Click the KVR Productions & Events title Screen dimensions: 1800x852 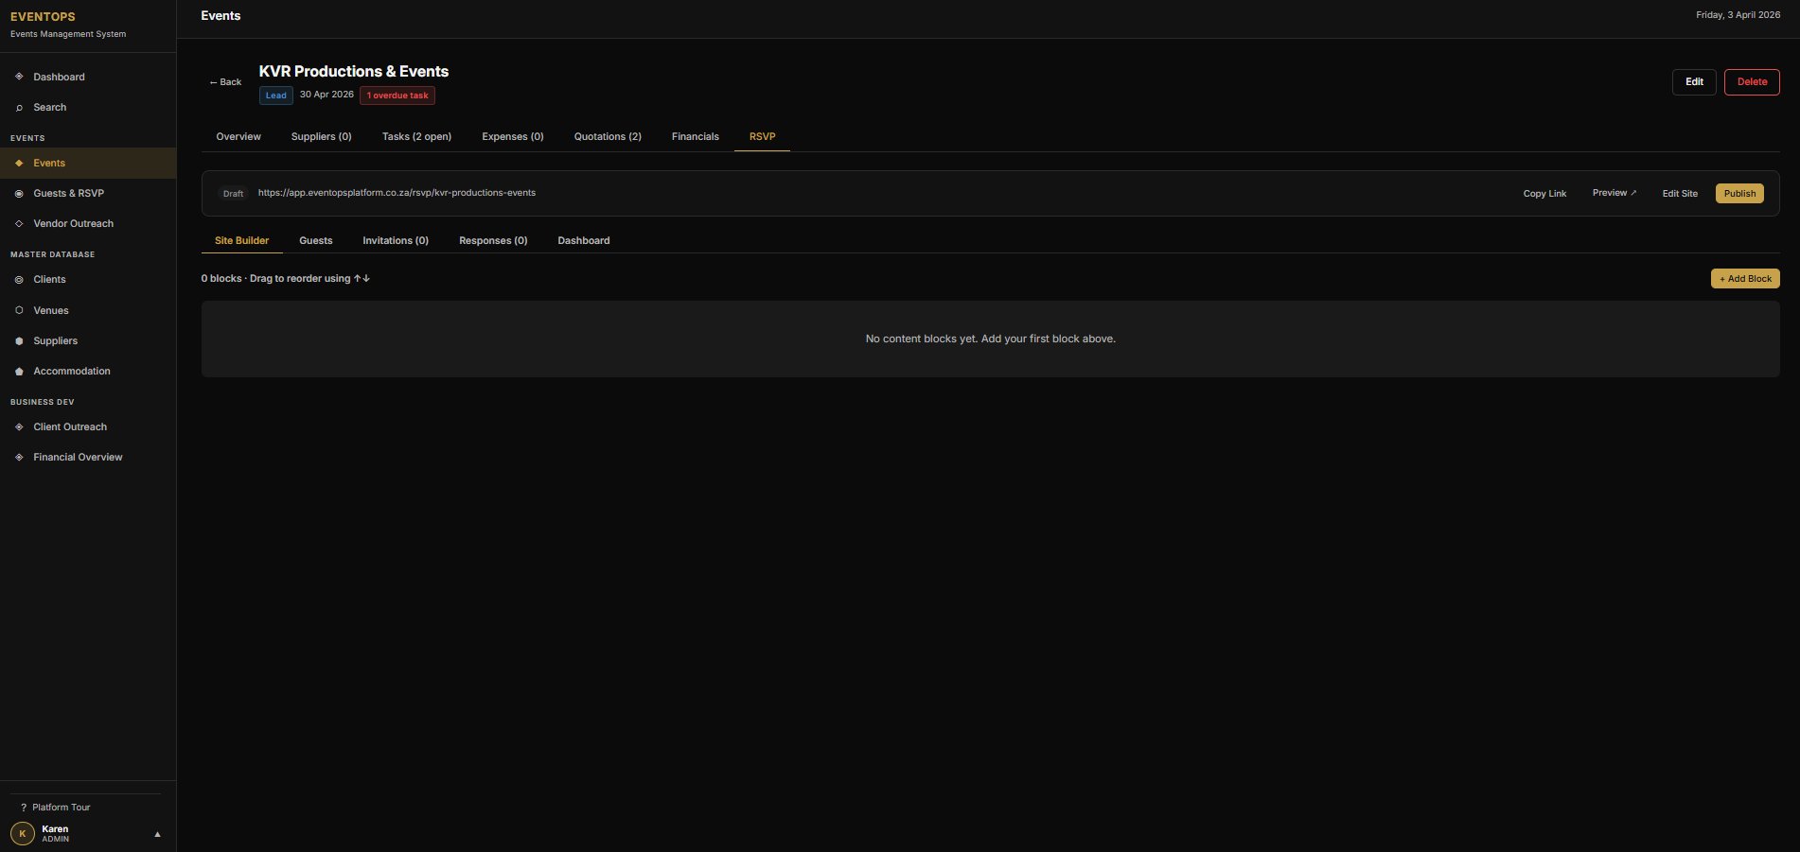[x=354, y=72]
